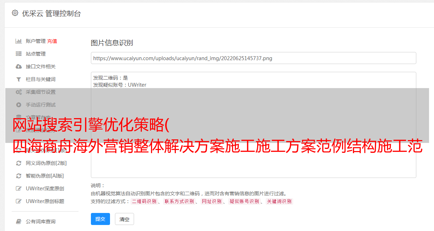Screen dimensions: 434x231
Task: Click the 发现二维码：是 result line
Action: pyautogui.click(x=111, y=78)
